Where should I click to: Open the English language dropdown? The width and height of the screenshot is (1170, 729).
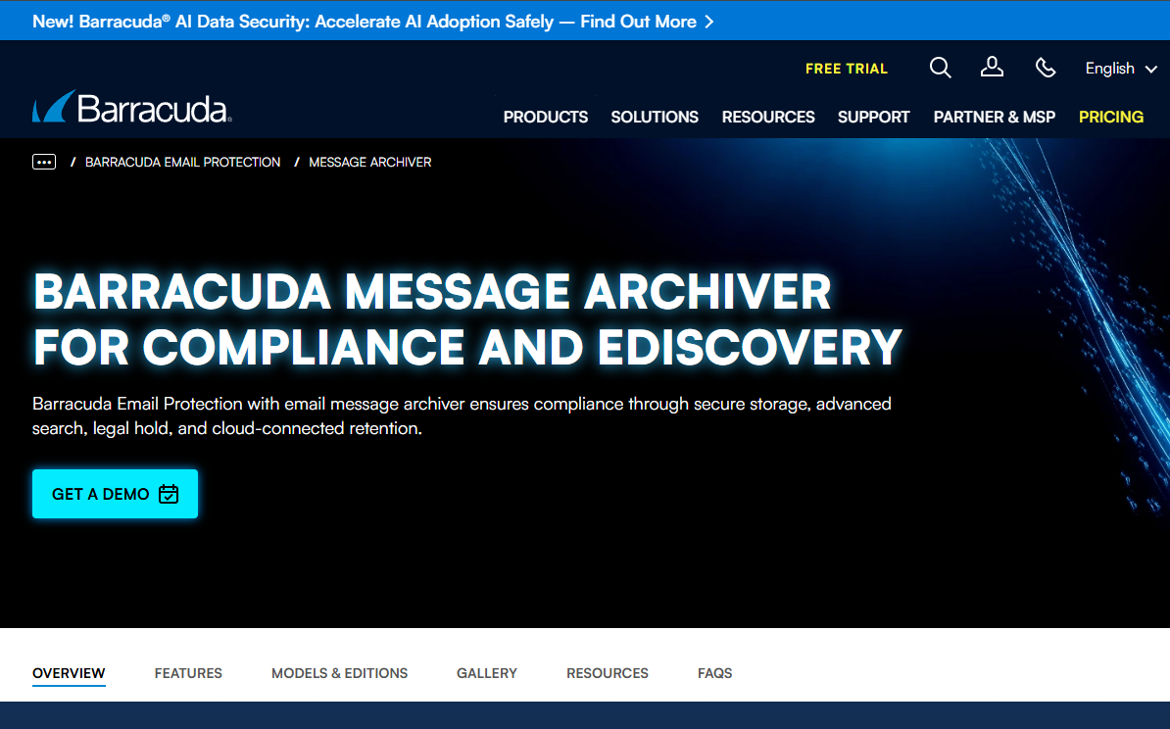click(1121, 69)
